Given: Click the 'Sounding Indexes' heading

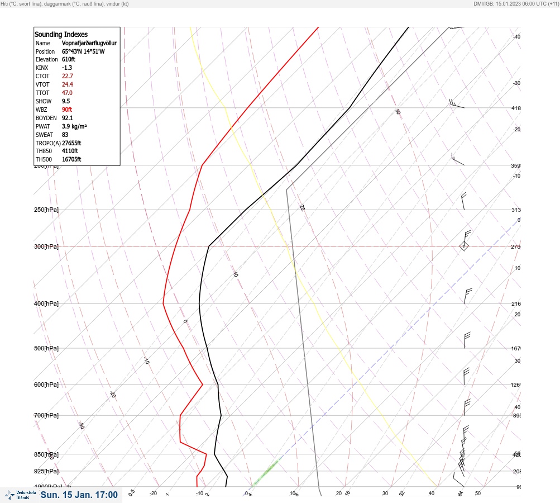Looking at the screenshot, I should 61,34.
